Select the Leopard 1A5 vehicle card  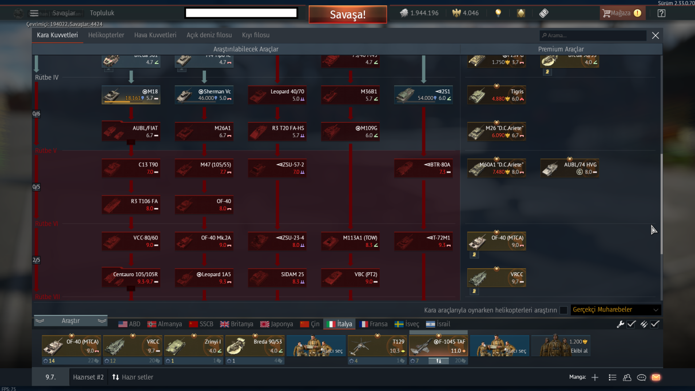204,278
